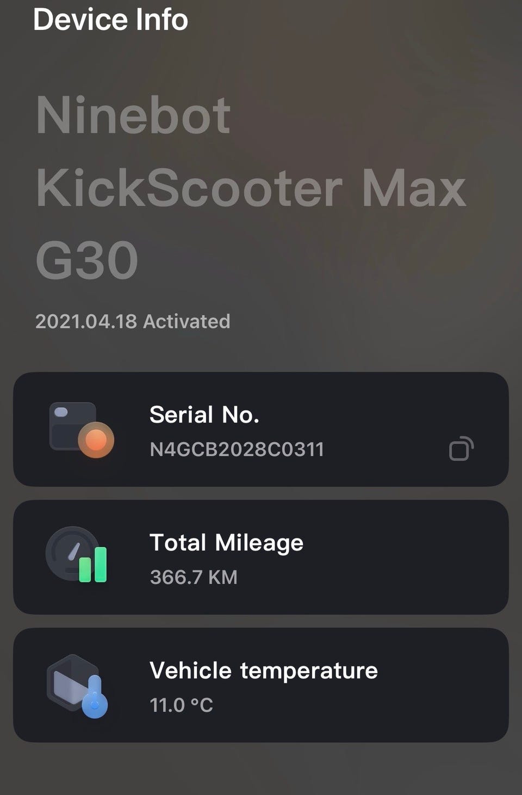Tap the Serial No. label

coord(204,415)
